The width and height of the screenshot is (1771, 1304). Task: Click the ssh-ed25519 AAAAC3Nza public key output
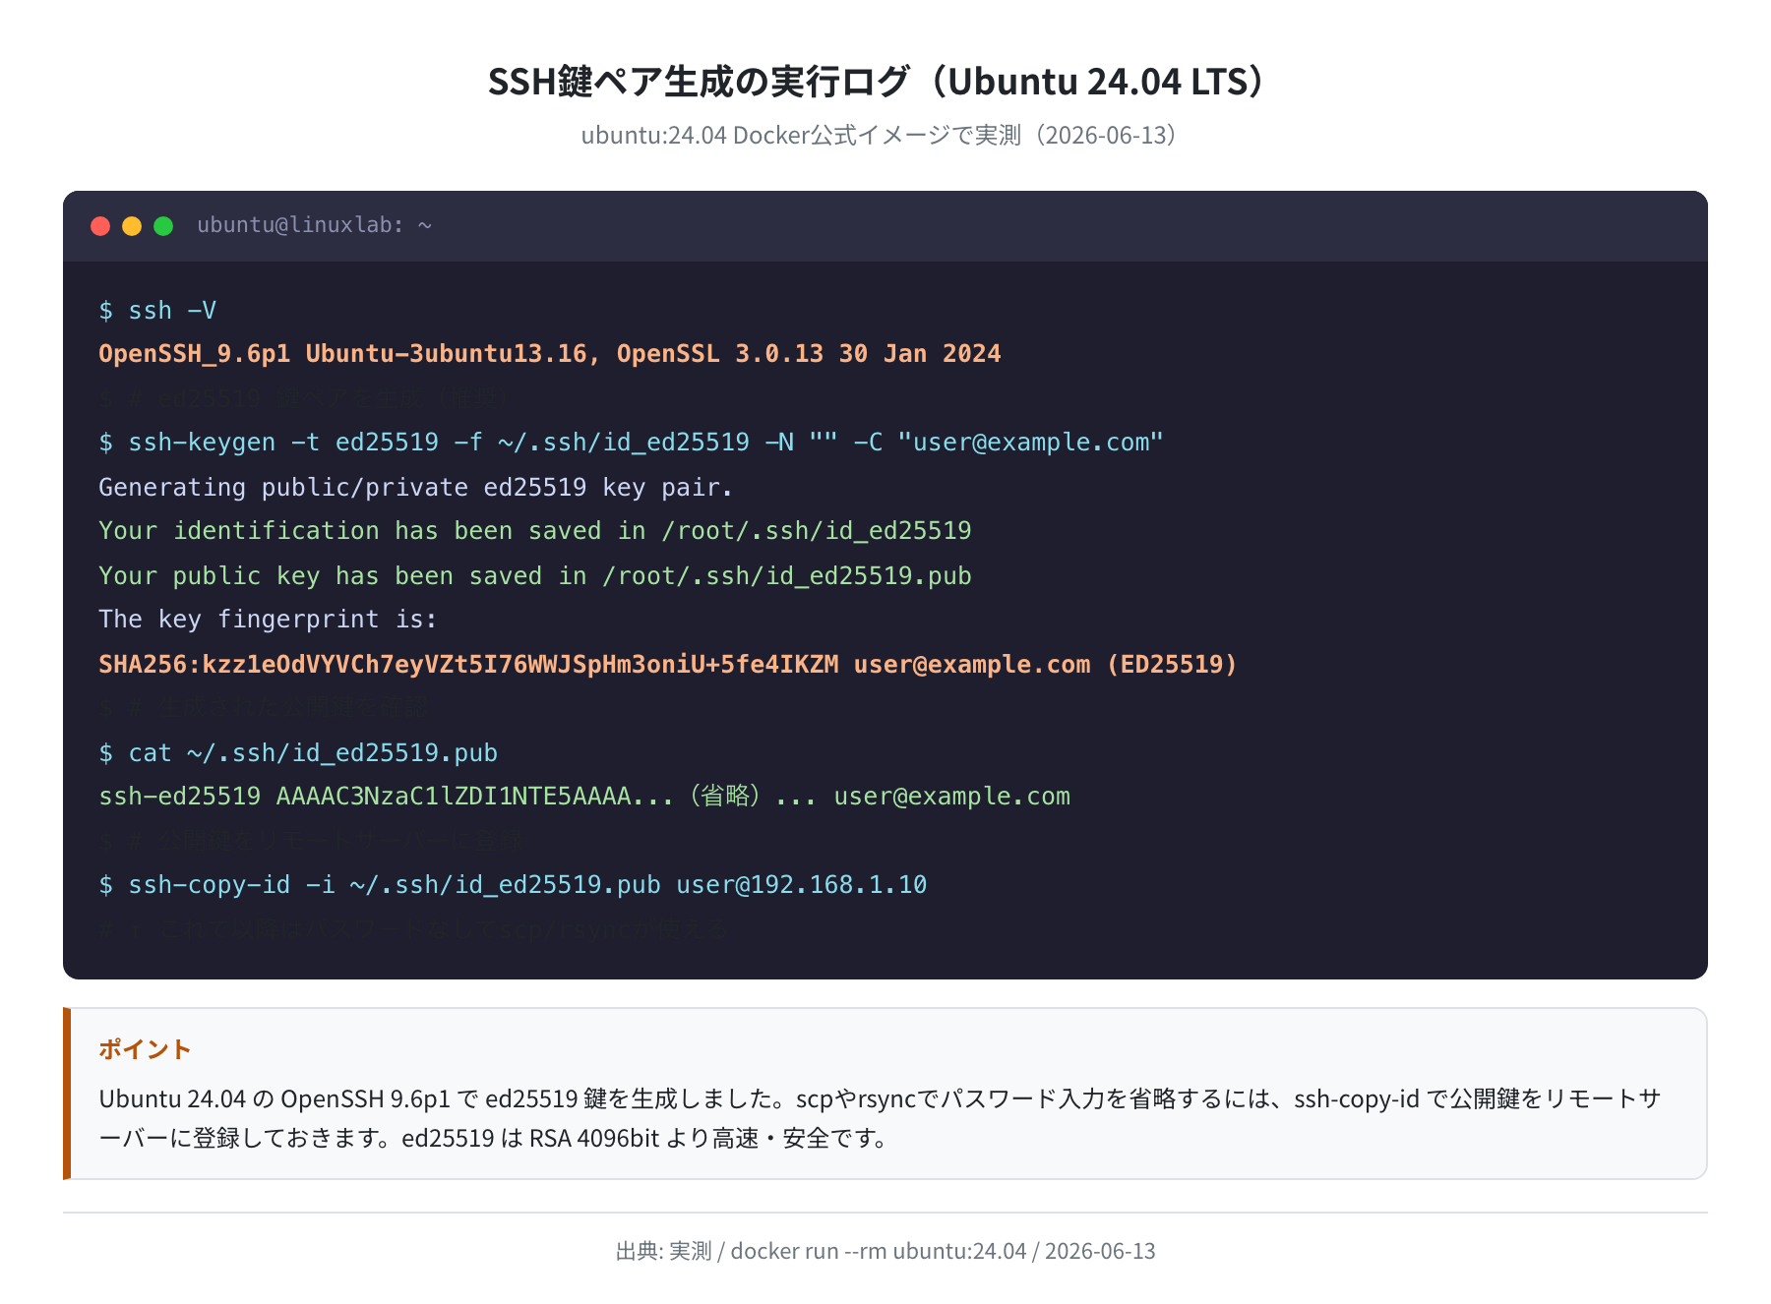pos(584,797)
